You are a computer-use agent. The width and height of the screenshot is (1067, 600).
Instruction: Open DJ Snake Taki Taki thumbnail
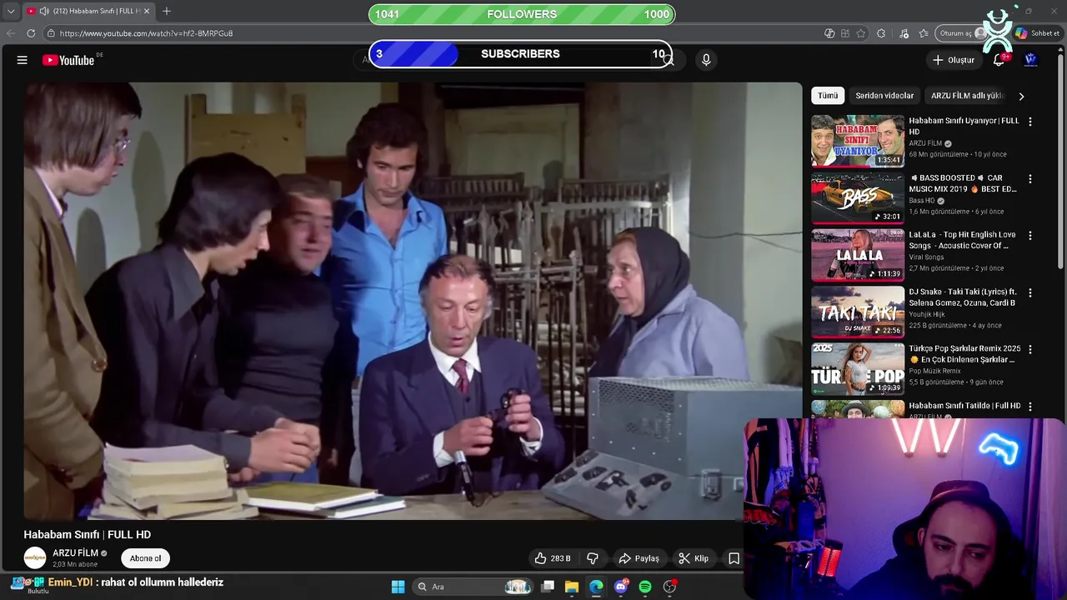(858, 312)
